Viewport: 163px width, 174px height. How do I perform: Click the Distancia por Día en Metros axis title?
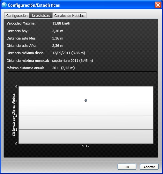(13, 114)
